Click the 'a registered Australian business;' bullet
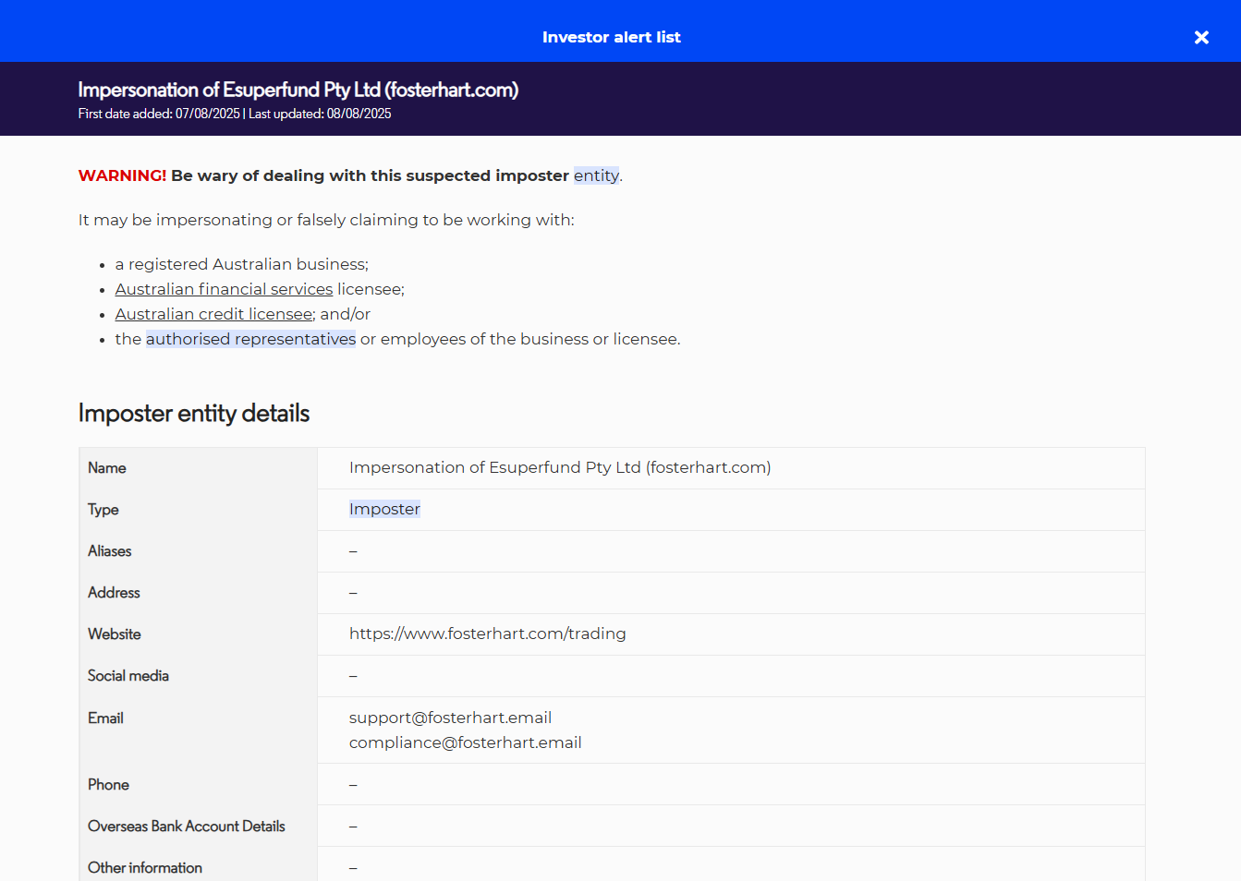 242,264
